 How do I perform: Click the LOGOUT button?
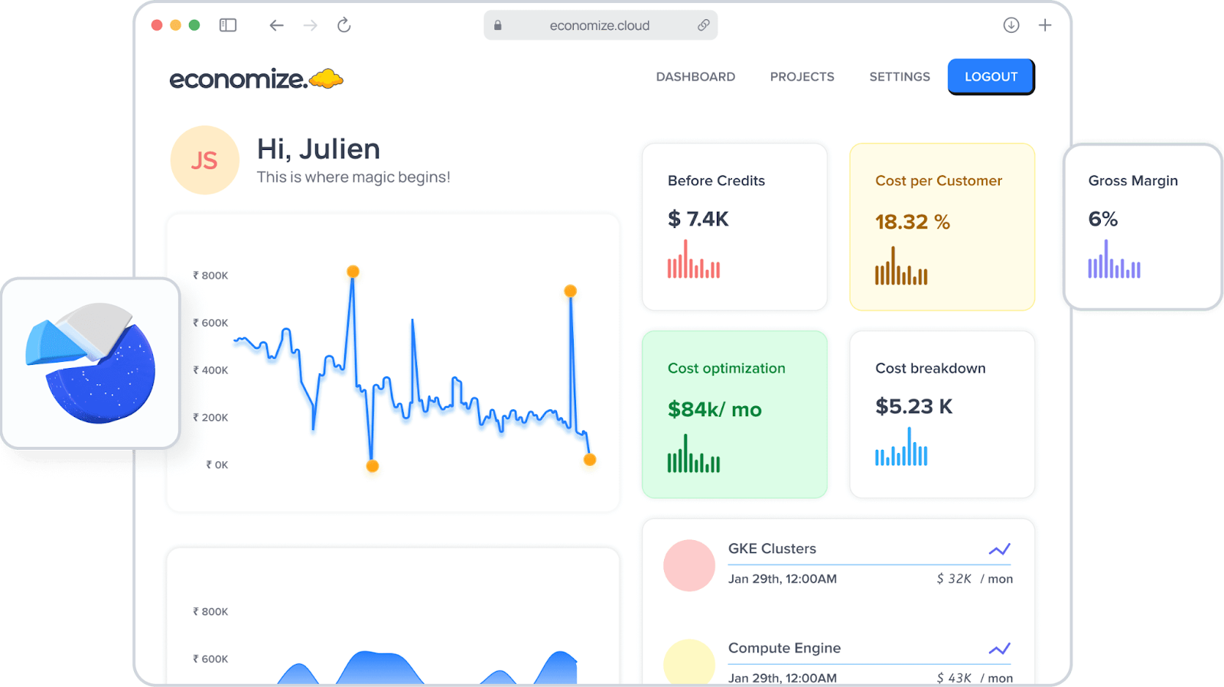coord(991,77)
